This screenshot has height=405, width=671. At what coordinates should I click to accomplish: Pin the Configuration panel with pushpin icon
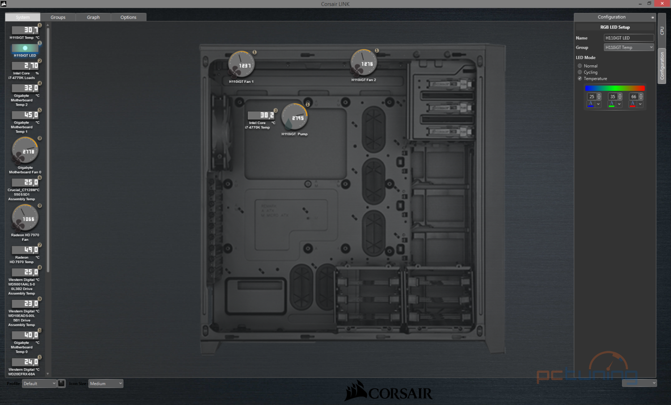click(652, 17)
